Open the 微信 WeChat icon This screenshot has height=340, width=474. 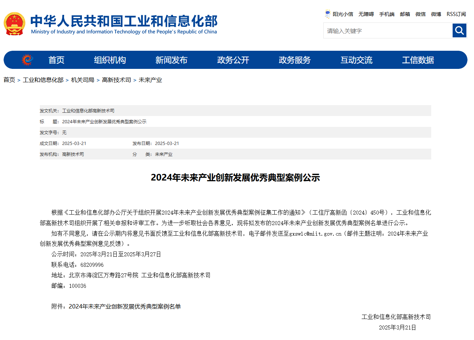point(421,14)
